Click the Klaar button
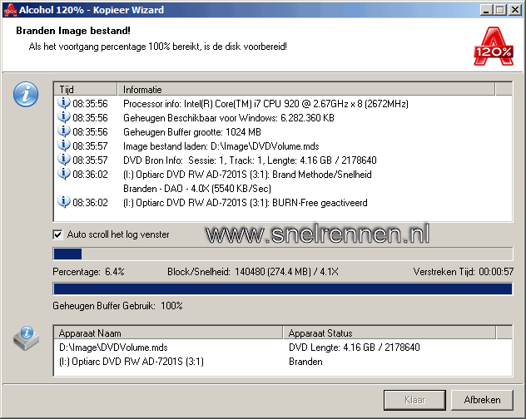 [414, 400]
